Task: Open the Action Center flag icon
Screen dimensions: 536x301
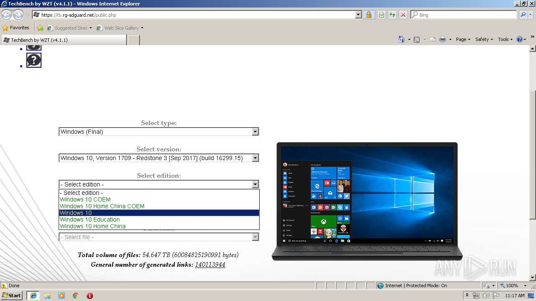Action: 496,296
